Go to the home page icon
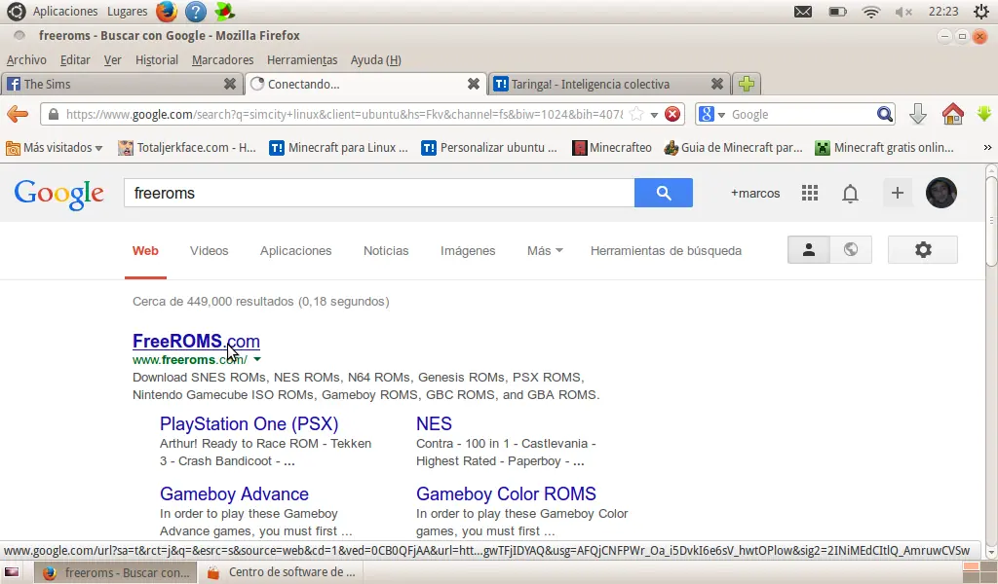 point(953,115)
